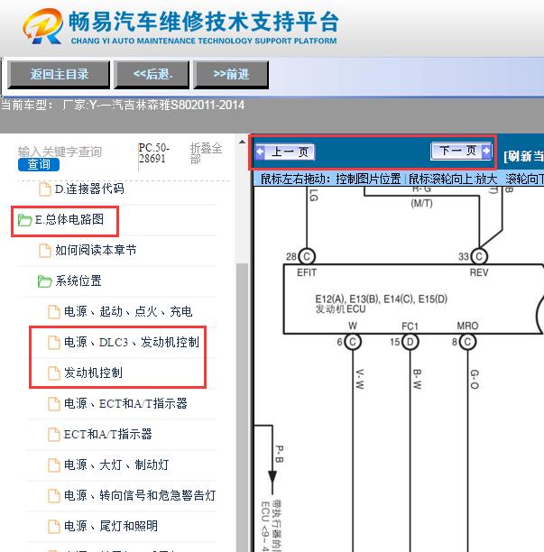Screen dimensions: 544x552
Task: Click page icon beside 发动机控制
Action: coord(53,373)
